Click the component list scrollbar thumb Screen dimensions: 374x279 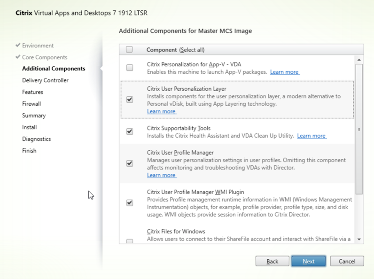point(359,129)
